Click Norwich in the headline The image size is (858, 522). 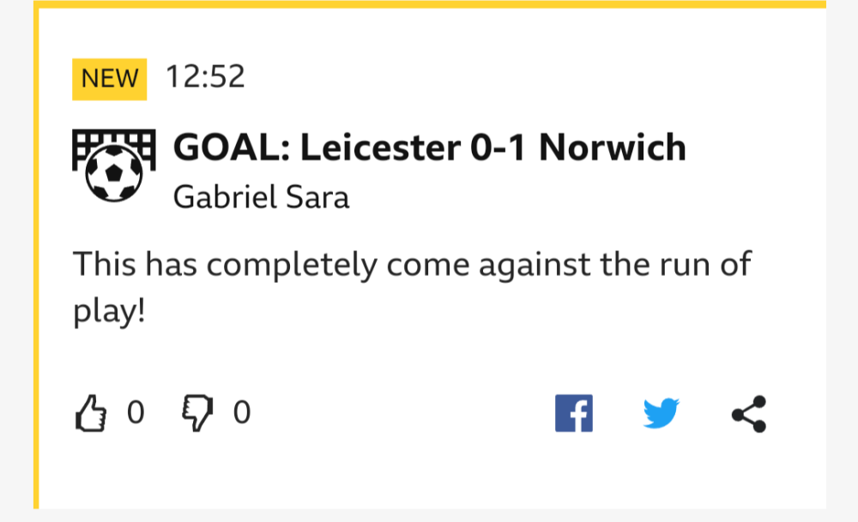[613, 148]
